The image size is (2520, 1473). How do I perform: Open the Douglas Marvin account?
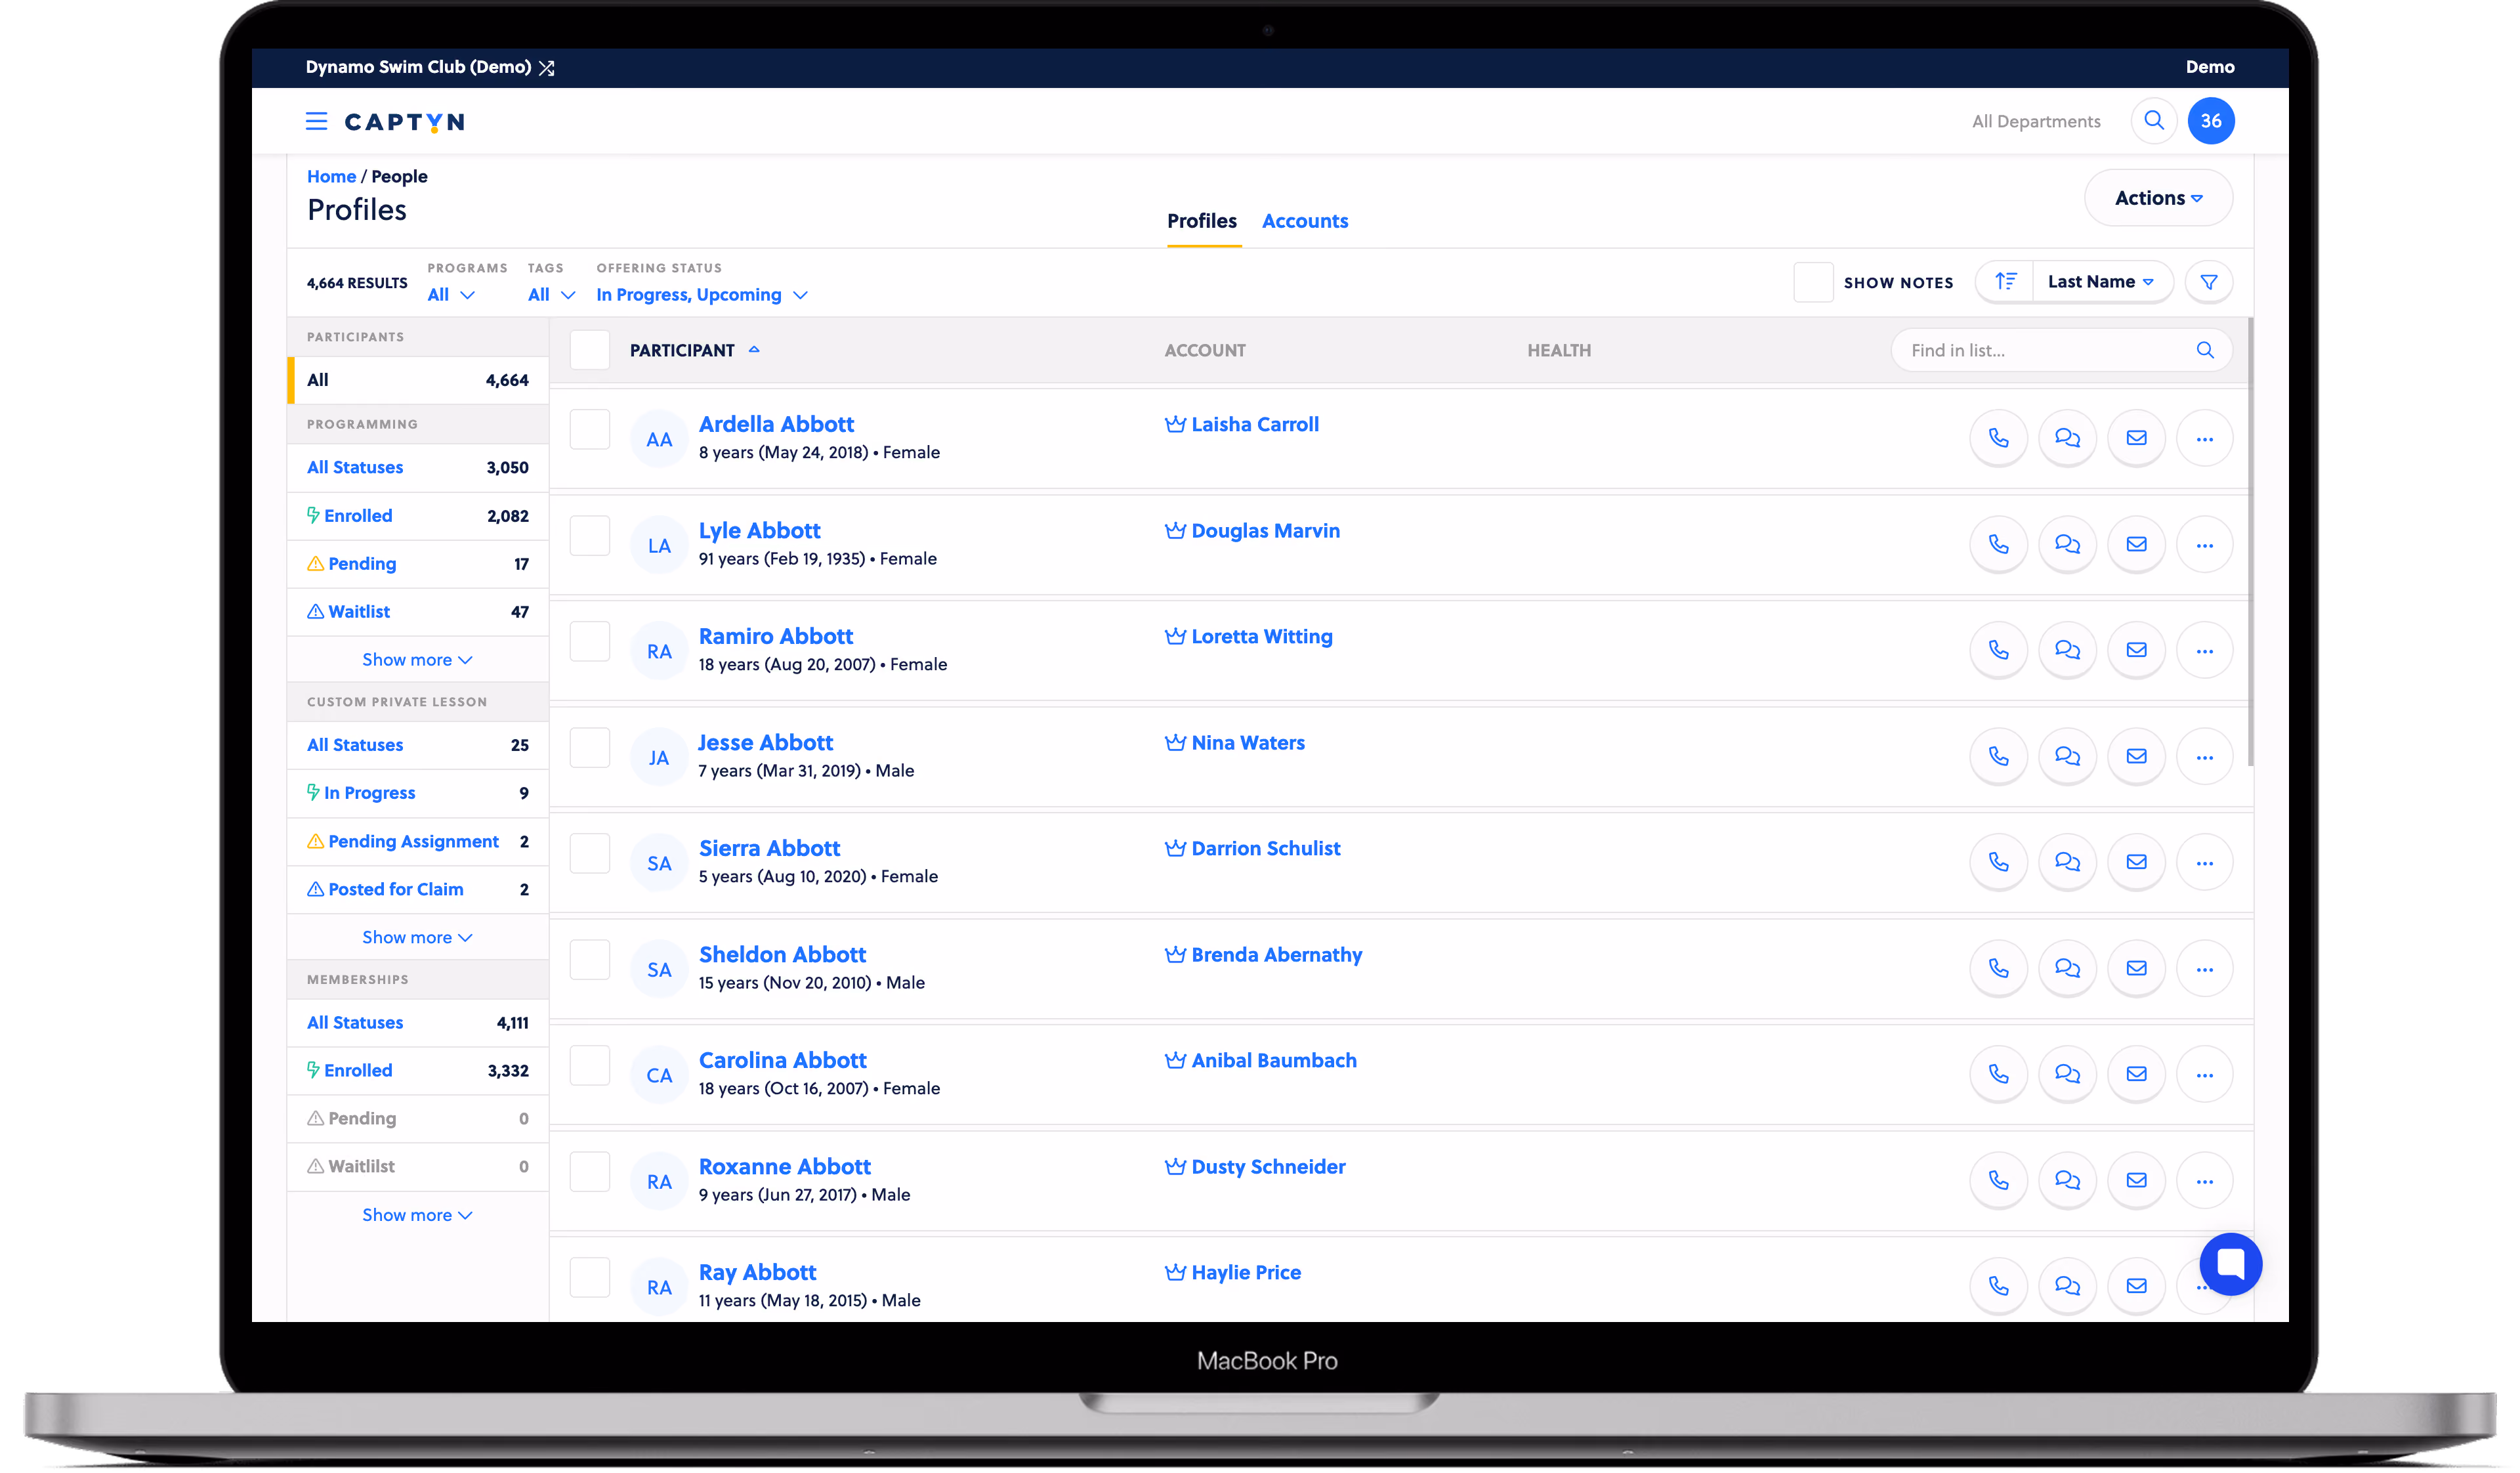(x=1265, y=530)
